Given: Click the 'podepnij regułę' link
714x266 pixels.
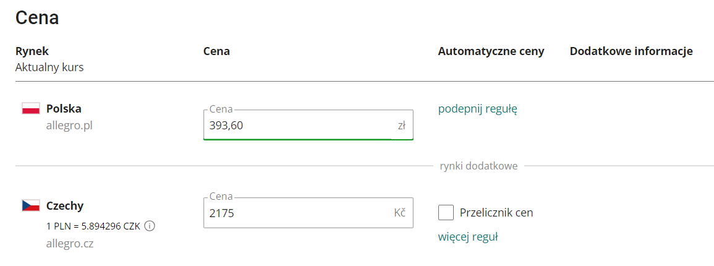Looking at the screenshot, I should point(477,109).
